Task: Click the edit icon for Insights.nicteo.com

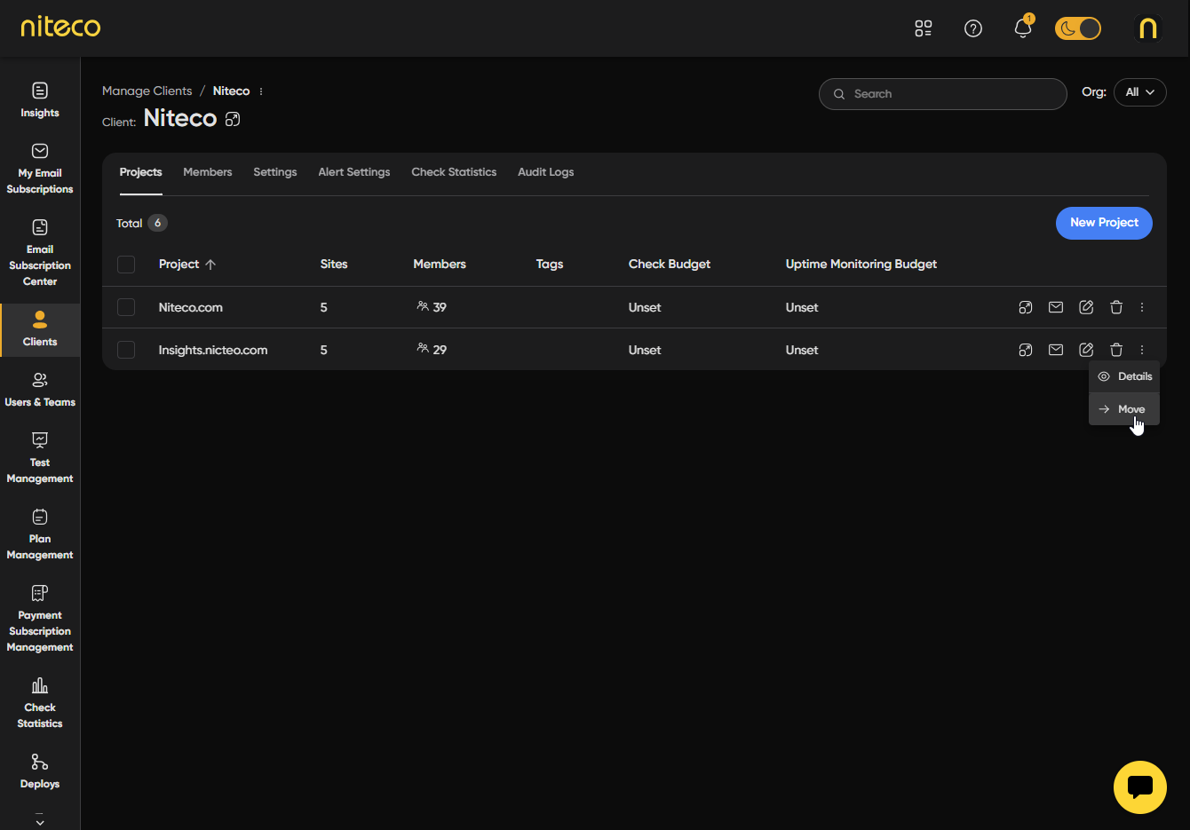Action: [1086, 350]
